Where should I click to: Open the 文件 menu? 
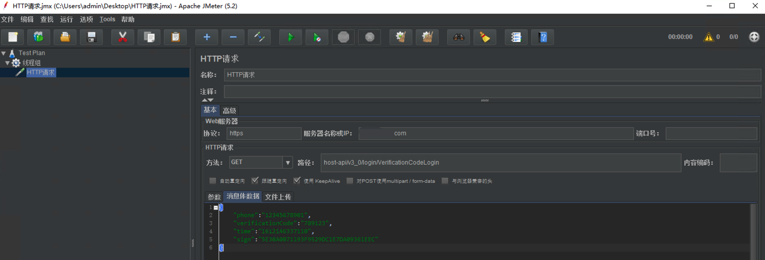7,19
